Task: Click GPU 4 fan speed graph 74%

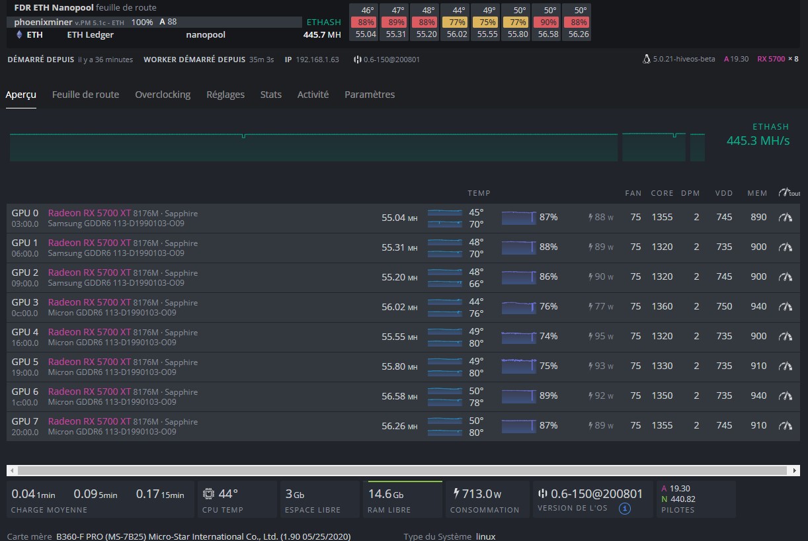Action: pyautogui.click(x=518, y=337)
